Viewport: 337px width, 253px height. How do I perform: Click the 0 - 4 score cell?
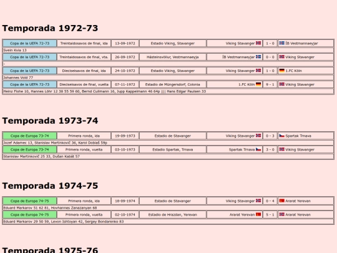click(270, 201)
